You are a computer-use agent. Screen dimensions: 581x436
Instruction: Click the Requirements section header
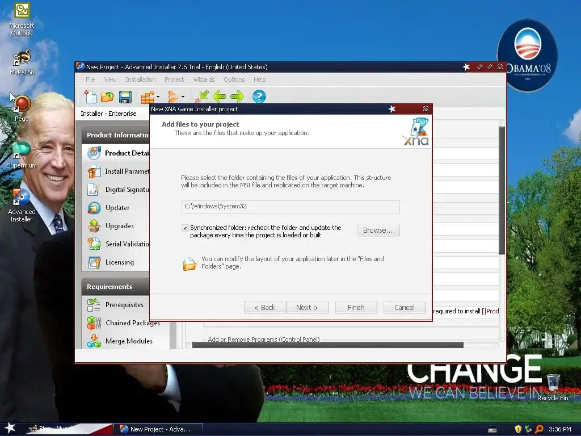(116, 287)
